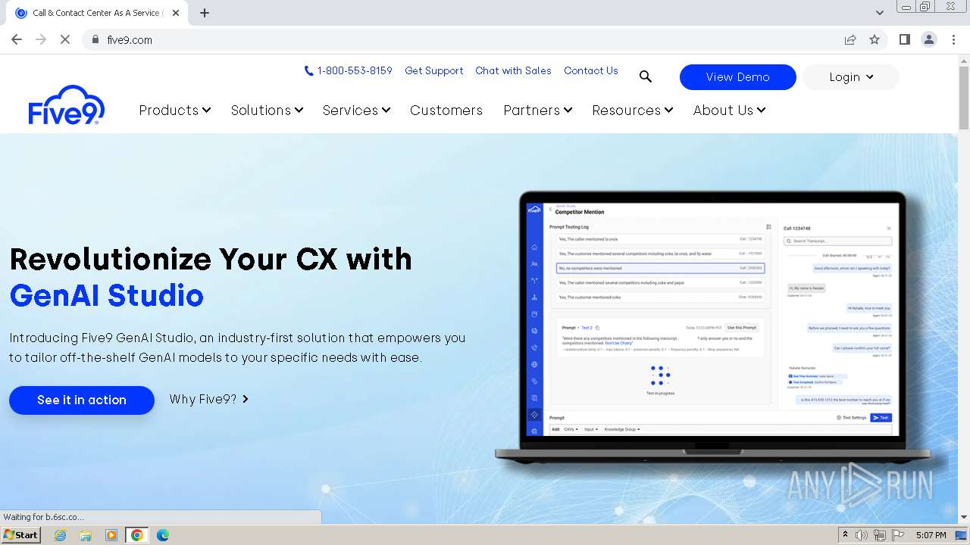Click the Chrome taskbar icon
This screenshot has height=545, width=970.
(x=137, y=535)
